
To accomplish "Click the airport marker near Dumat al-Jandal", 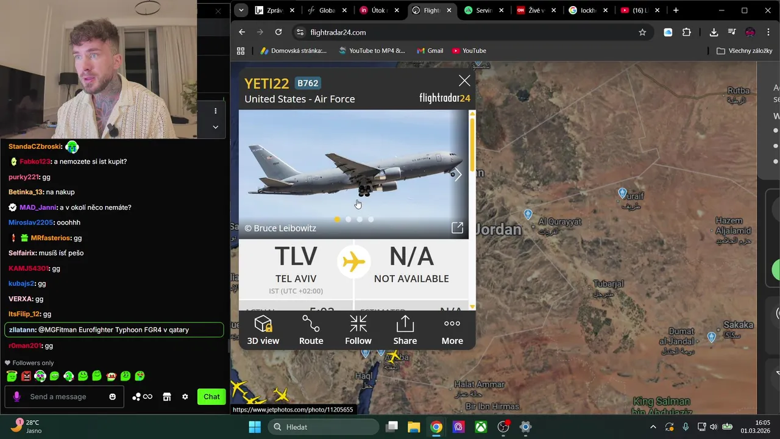I will pyautogui.click(x=711, y=337).
